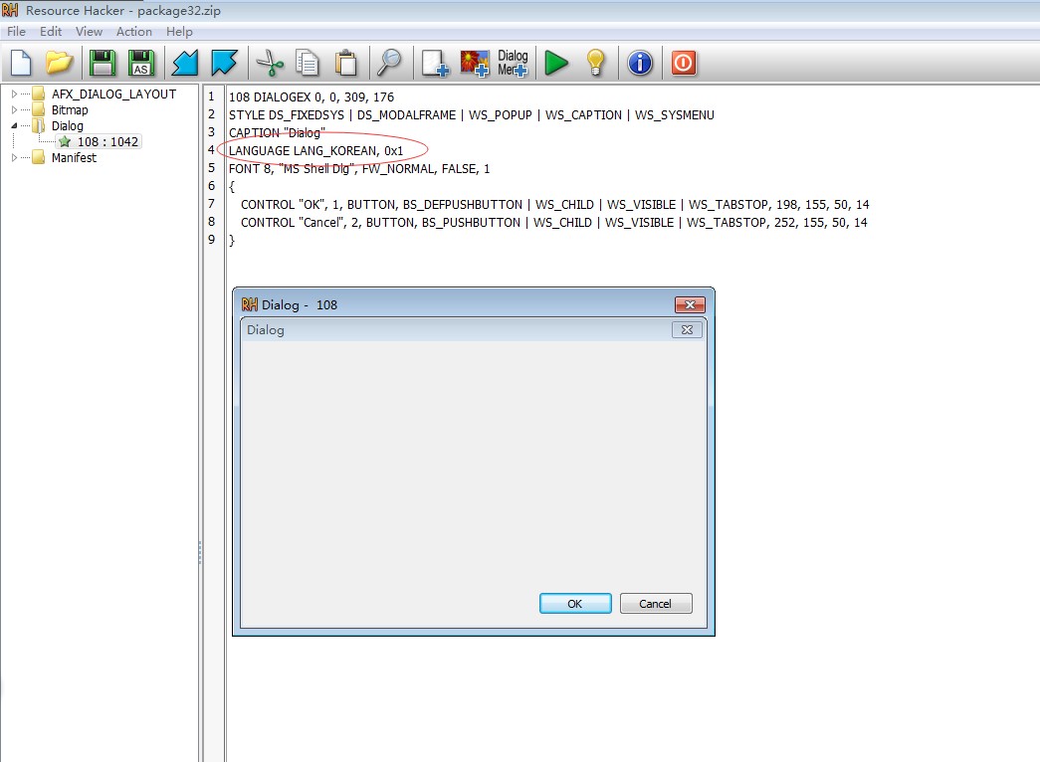Click the STYLE DS_FIXEDSYS script line

(471, 114)
